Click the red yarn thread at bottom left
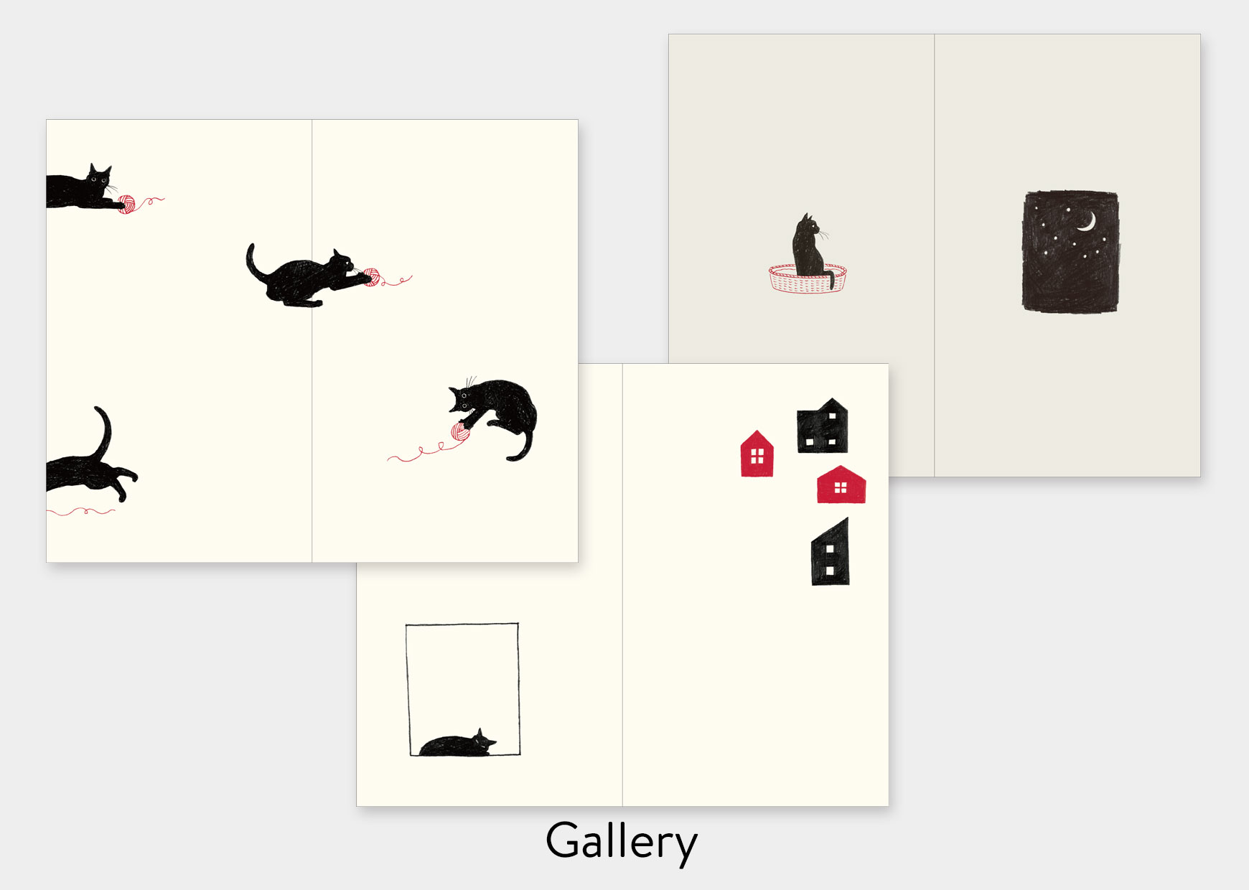 (80, 512)
